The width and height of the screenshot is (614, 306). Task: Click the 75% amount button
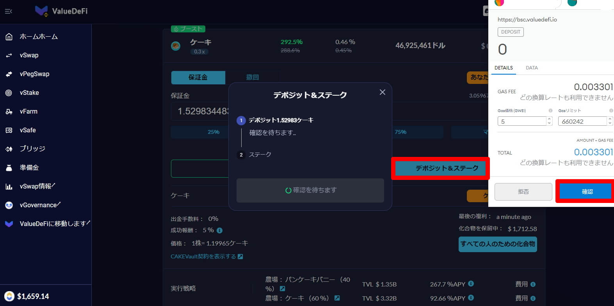point(400,132)
